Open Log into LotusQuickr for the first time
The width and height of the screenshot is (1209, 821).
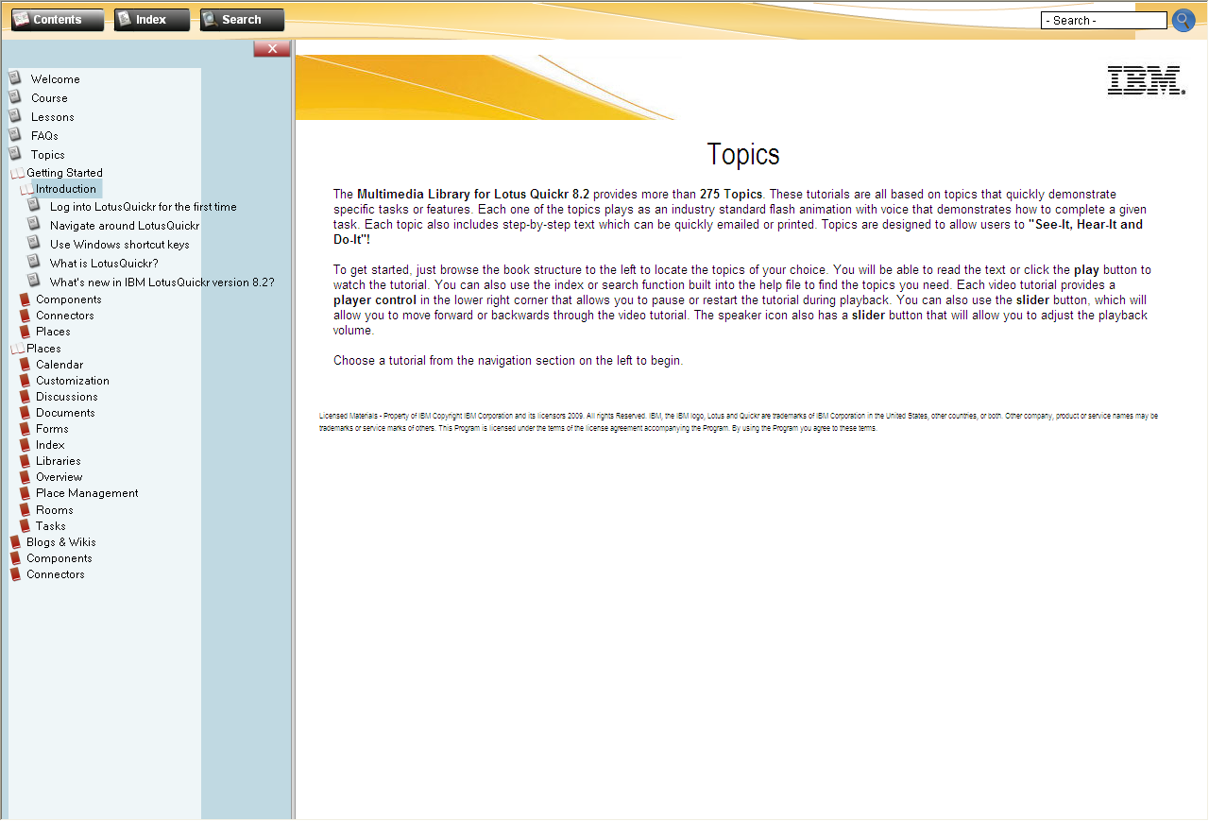coord(144,207)
